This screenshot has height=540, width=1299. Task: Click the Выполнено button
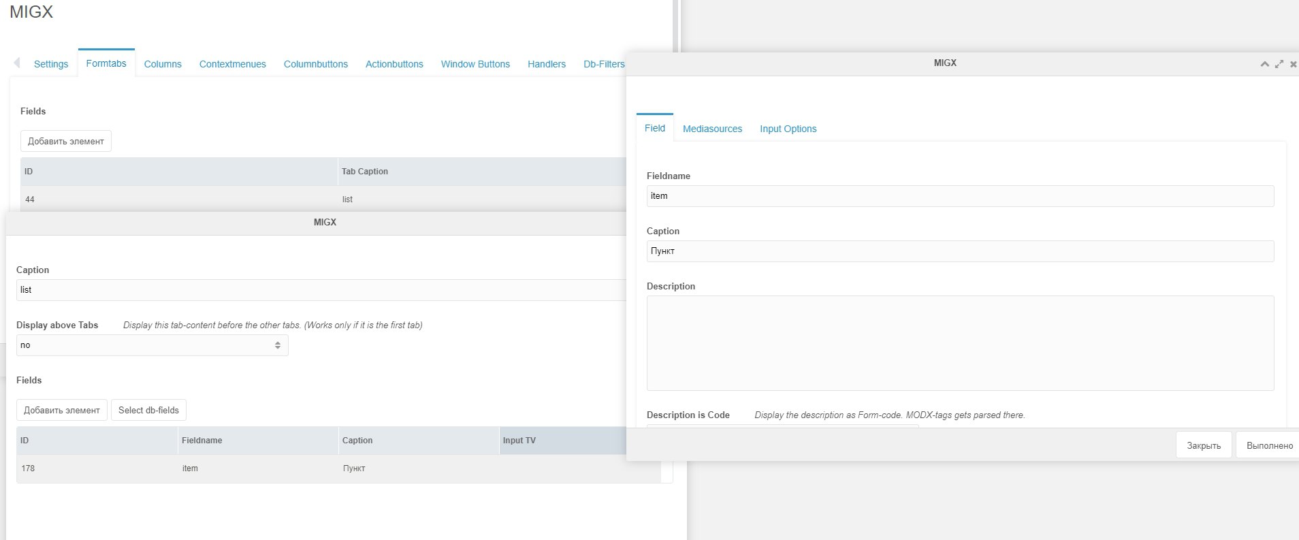click(x=1269, y=445)
